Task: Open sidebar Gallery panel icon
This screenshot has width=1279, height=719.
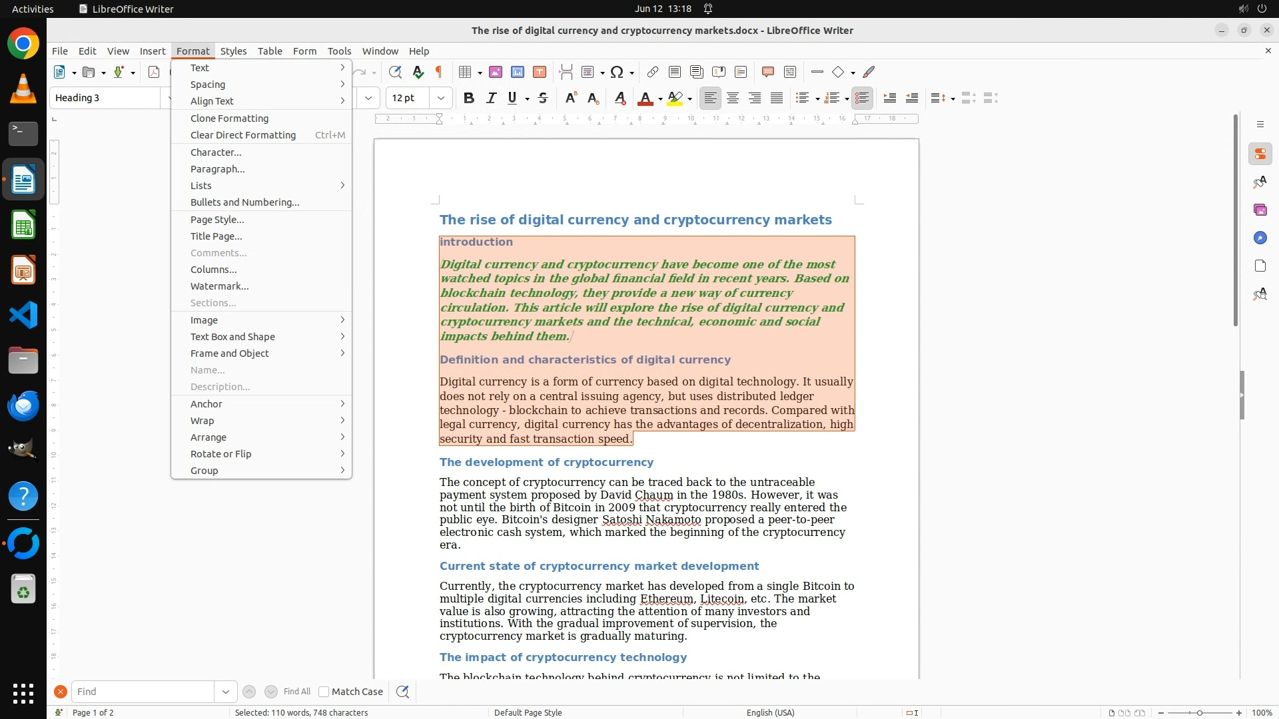Action: point(1260,210)
